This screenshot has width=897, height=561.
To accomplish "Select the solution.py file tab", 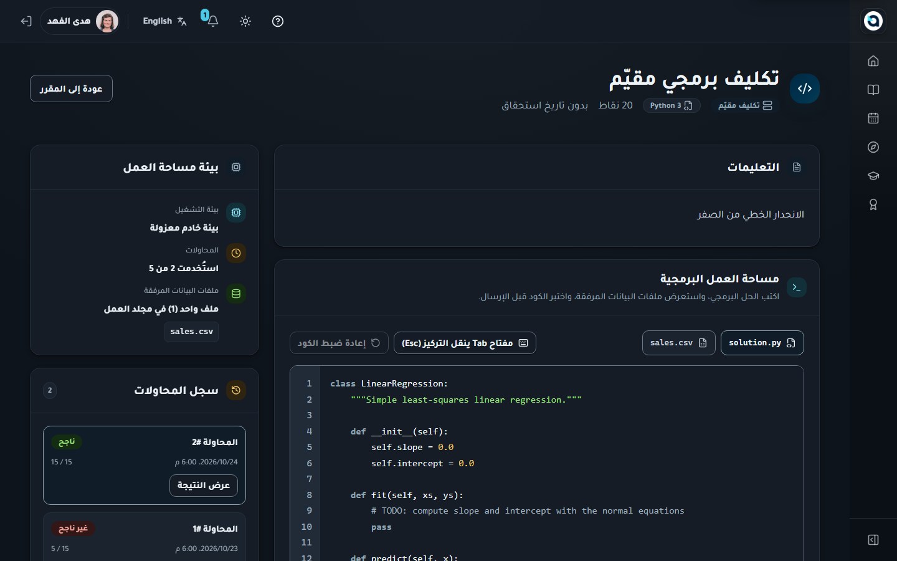I will click(762, 343).
